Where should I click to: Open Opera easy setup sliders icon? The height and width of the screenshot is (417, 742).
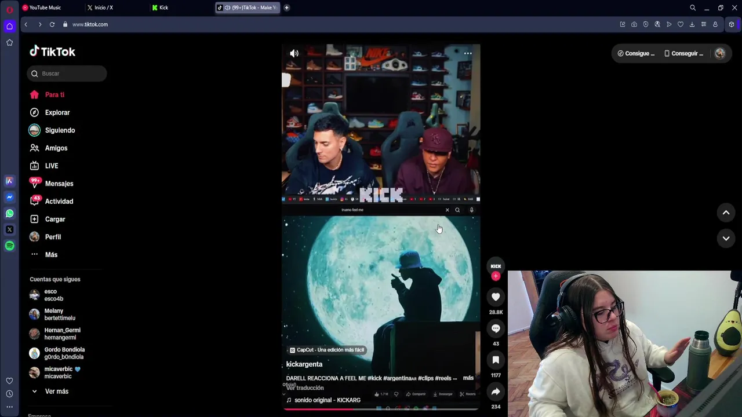pyautogui.click(x=704, y=24)
